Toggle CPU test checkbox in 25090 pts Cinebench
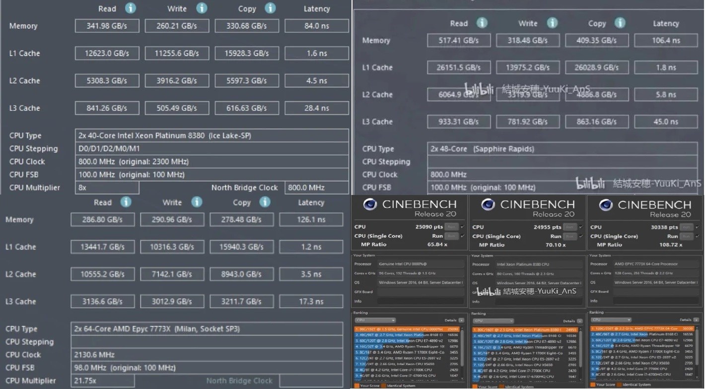 pyautogui.click(x=463, y=227)
